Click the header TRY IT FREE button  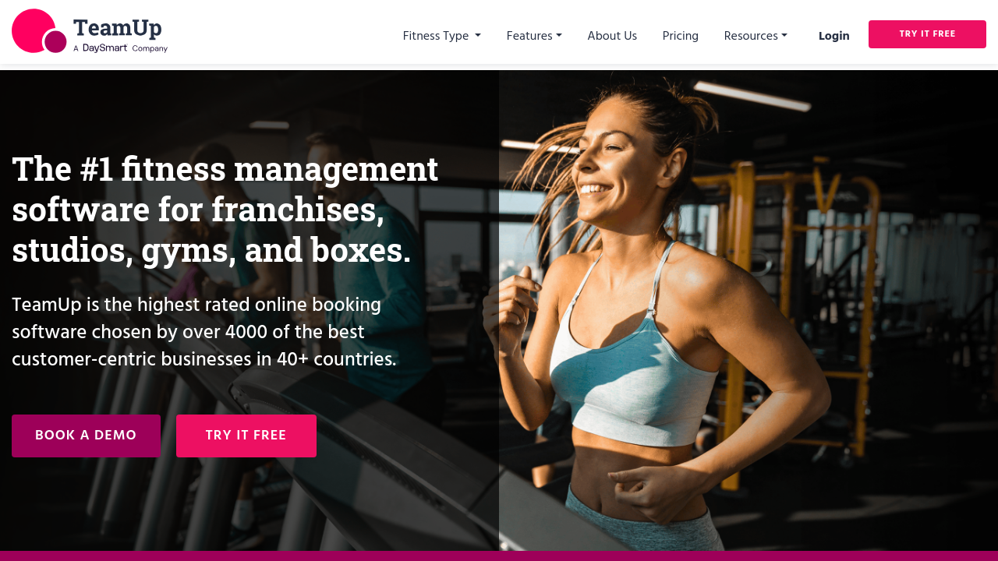[927, 34]
